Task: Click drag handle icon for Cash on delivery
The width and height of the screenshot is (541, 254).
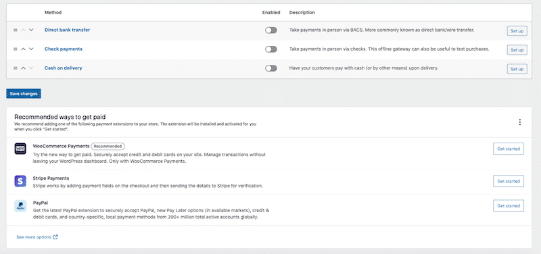Action: click(x=15, y=68)
